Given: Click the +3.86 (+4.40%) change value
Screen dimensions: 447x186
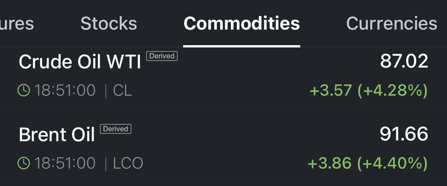Looking at the screenshot, I should click(x=367, y=164).
